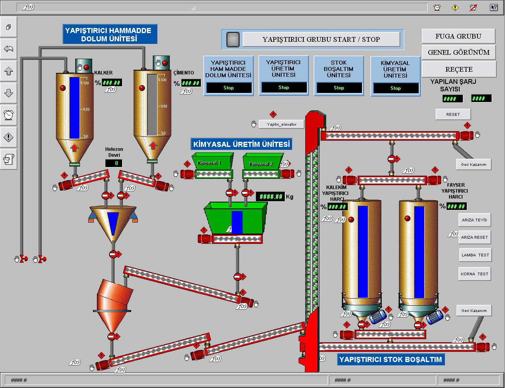Open the REÇETE recipe page
The image size is (505, 388).
pyautogui.click(x=459, y=69)
